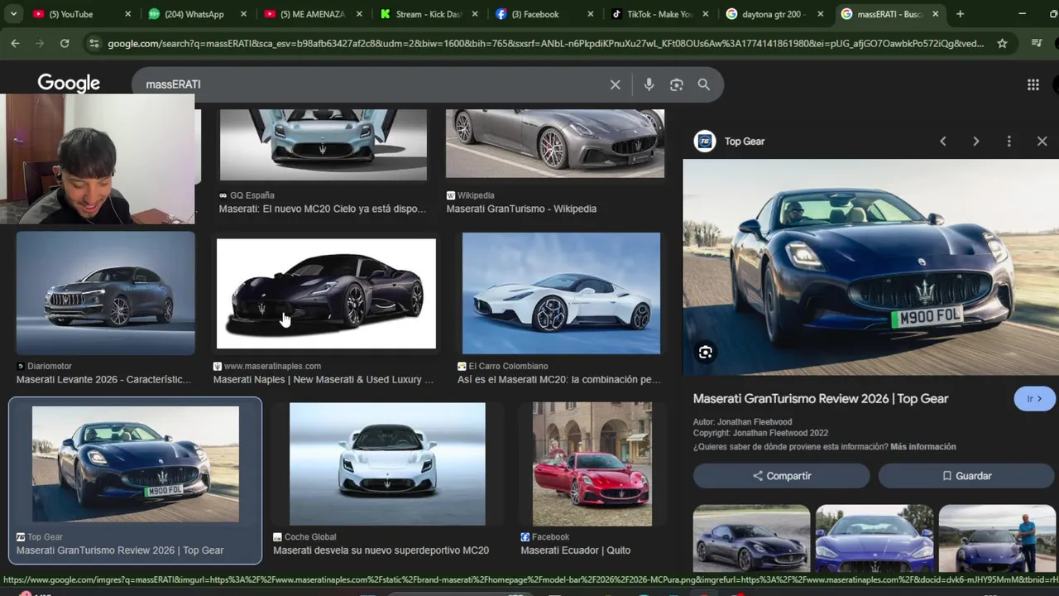Image resolution: width=1059 pixels, height=596 pixels.
Task: Open the tab search dropdown arrow
Action: [x=13, y=14]
